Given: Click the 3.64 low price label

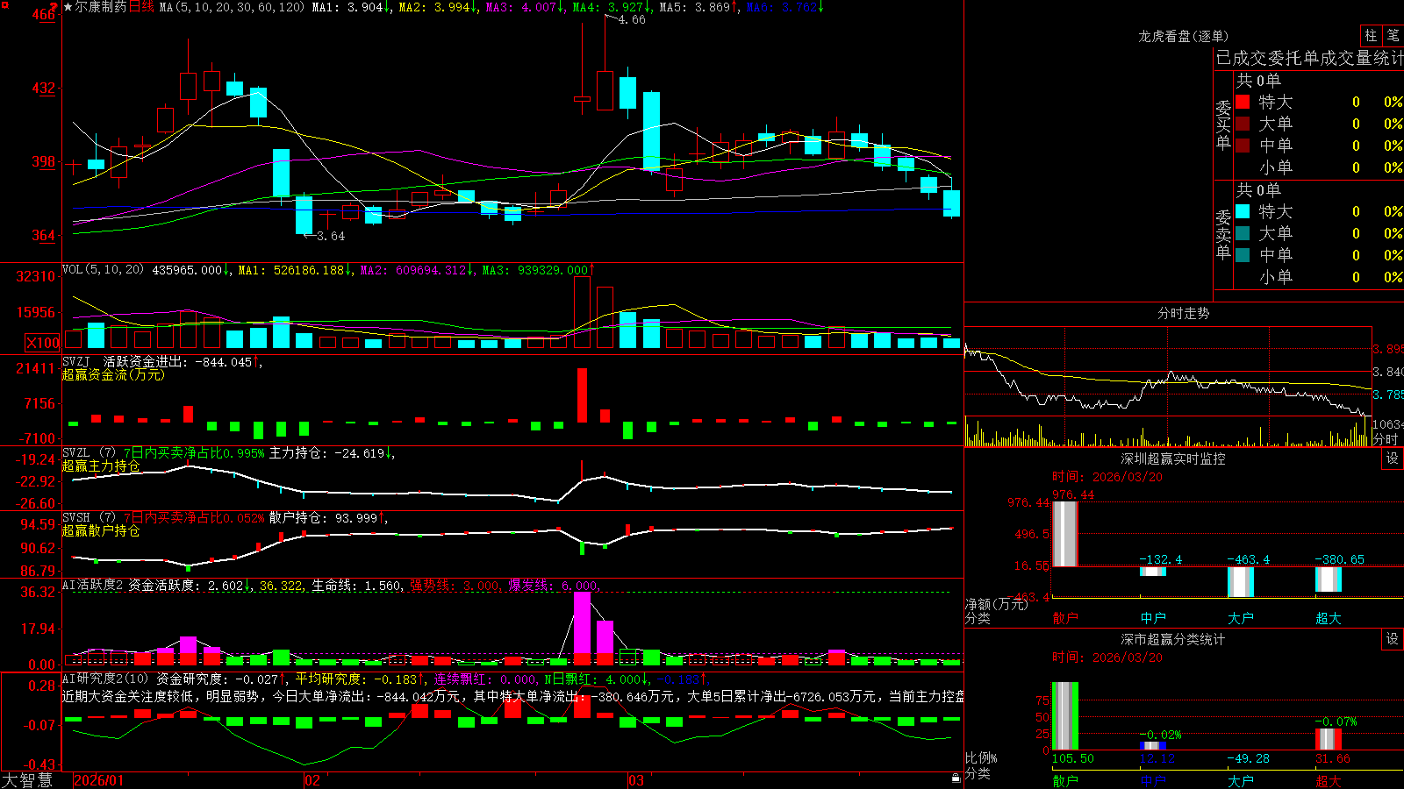Looking at the screenshot, I should 331,236.
